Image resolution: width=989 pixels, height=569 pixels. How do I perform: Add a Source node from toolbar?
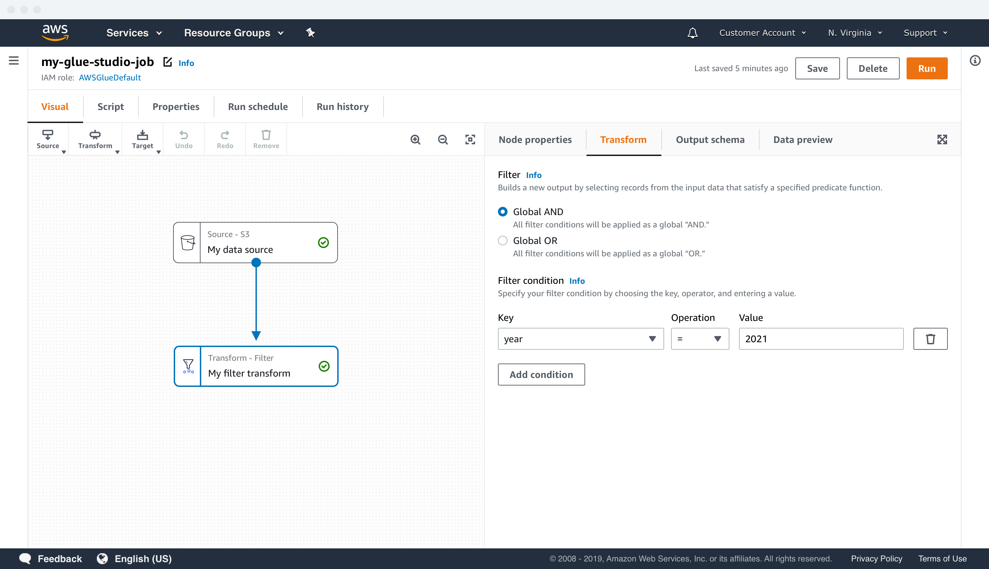(48, 140)
